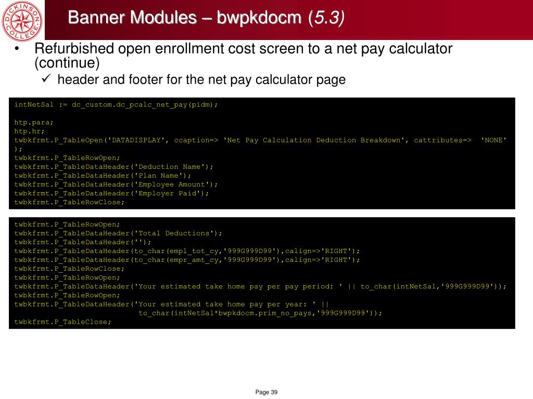
Task: Click the Dickinson College seal logo
Action: (x=22, y=21)
